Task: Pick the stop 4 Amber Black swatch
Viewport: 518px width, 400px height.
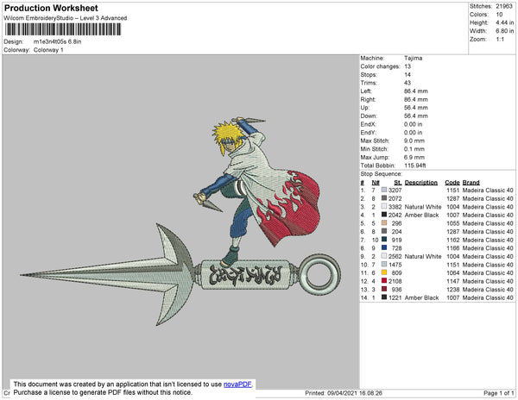Action: pyautogui.click(x=384, y=215)
